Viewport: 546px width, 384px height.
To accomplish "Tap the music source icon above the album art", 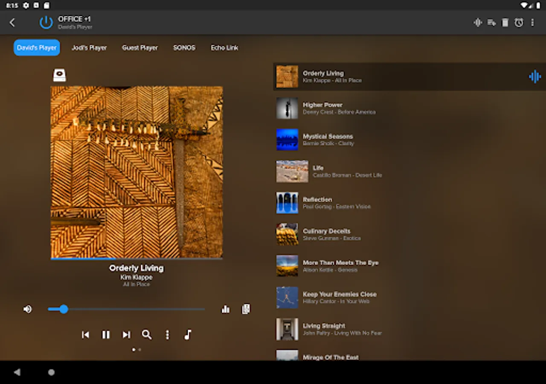I will 60,75.
